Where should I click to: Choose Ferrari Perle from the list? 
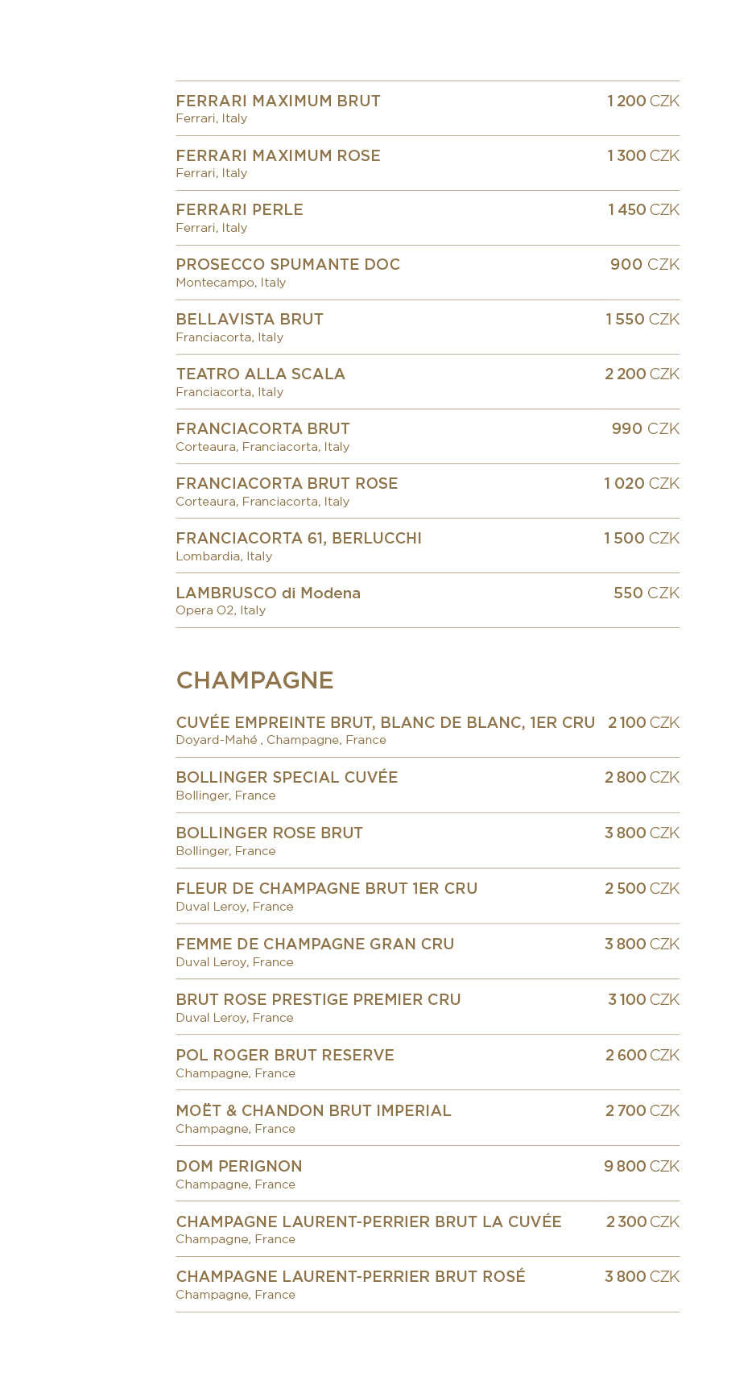(x=428, y=218)
